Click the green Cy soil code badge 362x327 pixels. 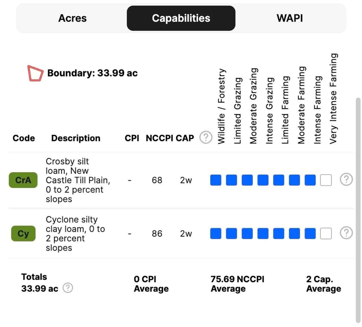[23, 234]
